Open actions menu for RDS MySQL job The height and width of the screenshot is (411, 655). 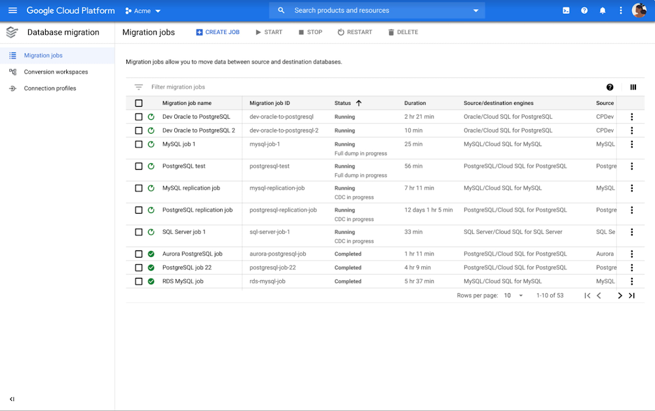pos(631,281)
